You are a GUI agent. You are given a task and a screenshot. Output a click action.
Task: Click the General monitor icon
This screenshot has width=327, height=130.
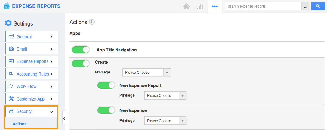click(x=11, y=36)
